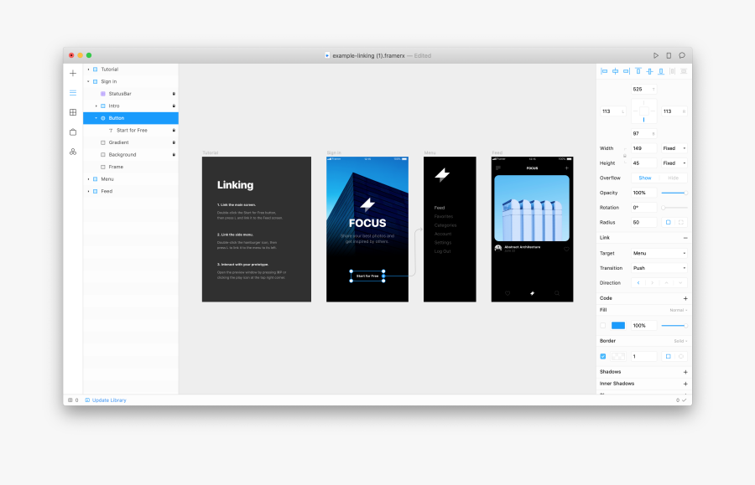Open the Layers panel icon
755x485 pixels.
73,93
